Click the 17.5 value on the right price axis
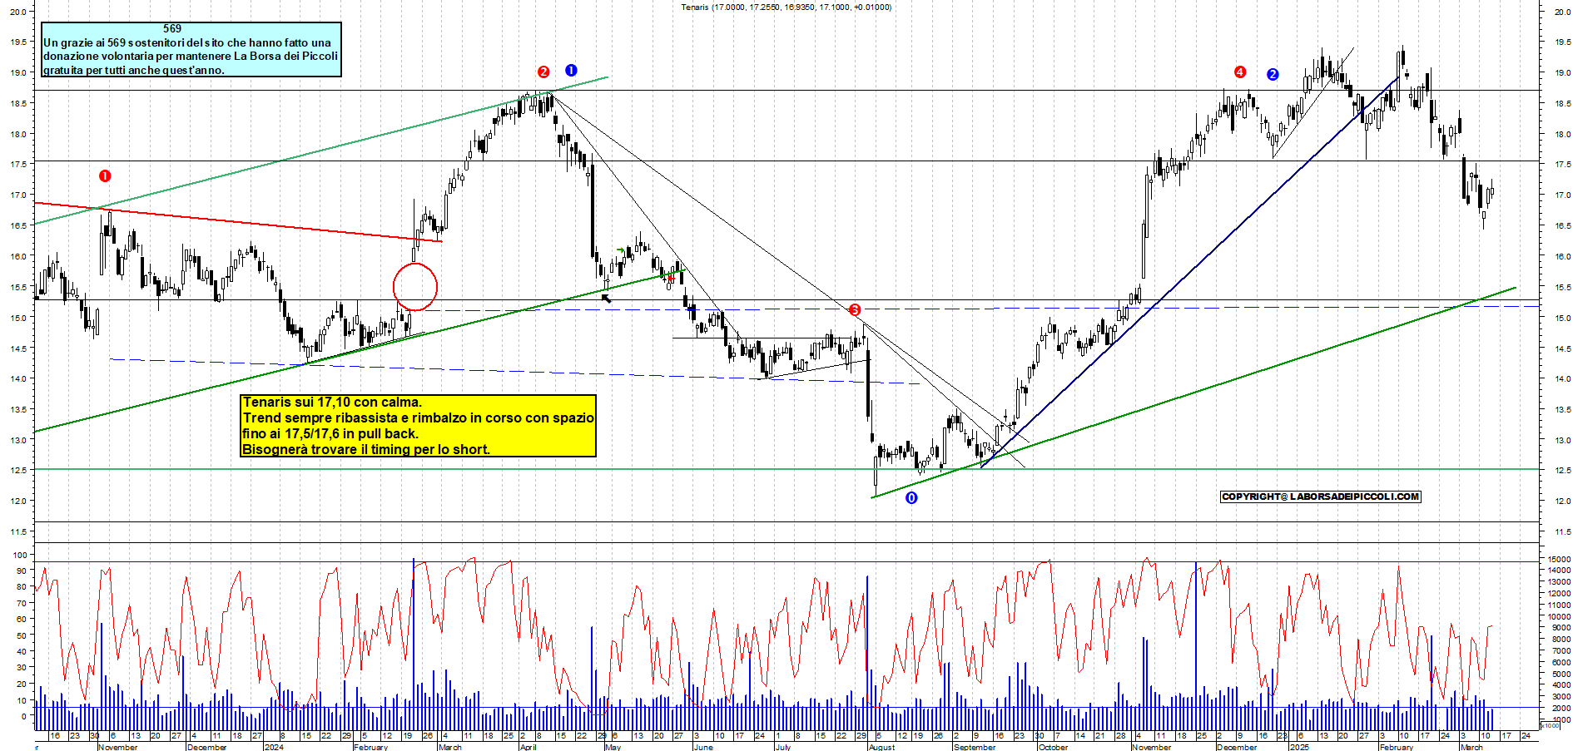Screen dimensions: 1573x751 tap(1562, 165)
